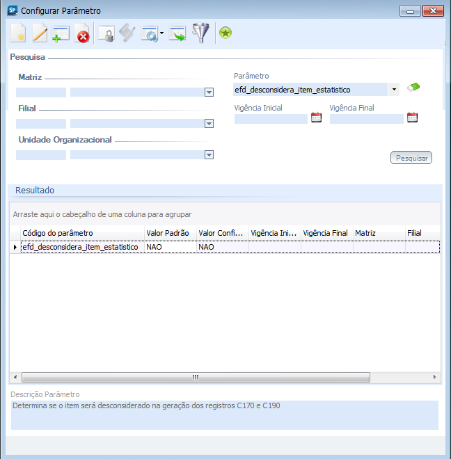This screenshot has width=451, height=459.
Task: Click the red delete toolbar icon
Action: coord(81,33)
